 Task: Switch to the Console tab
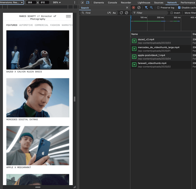coord(112,3)
